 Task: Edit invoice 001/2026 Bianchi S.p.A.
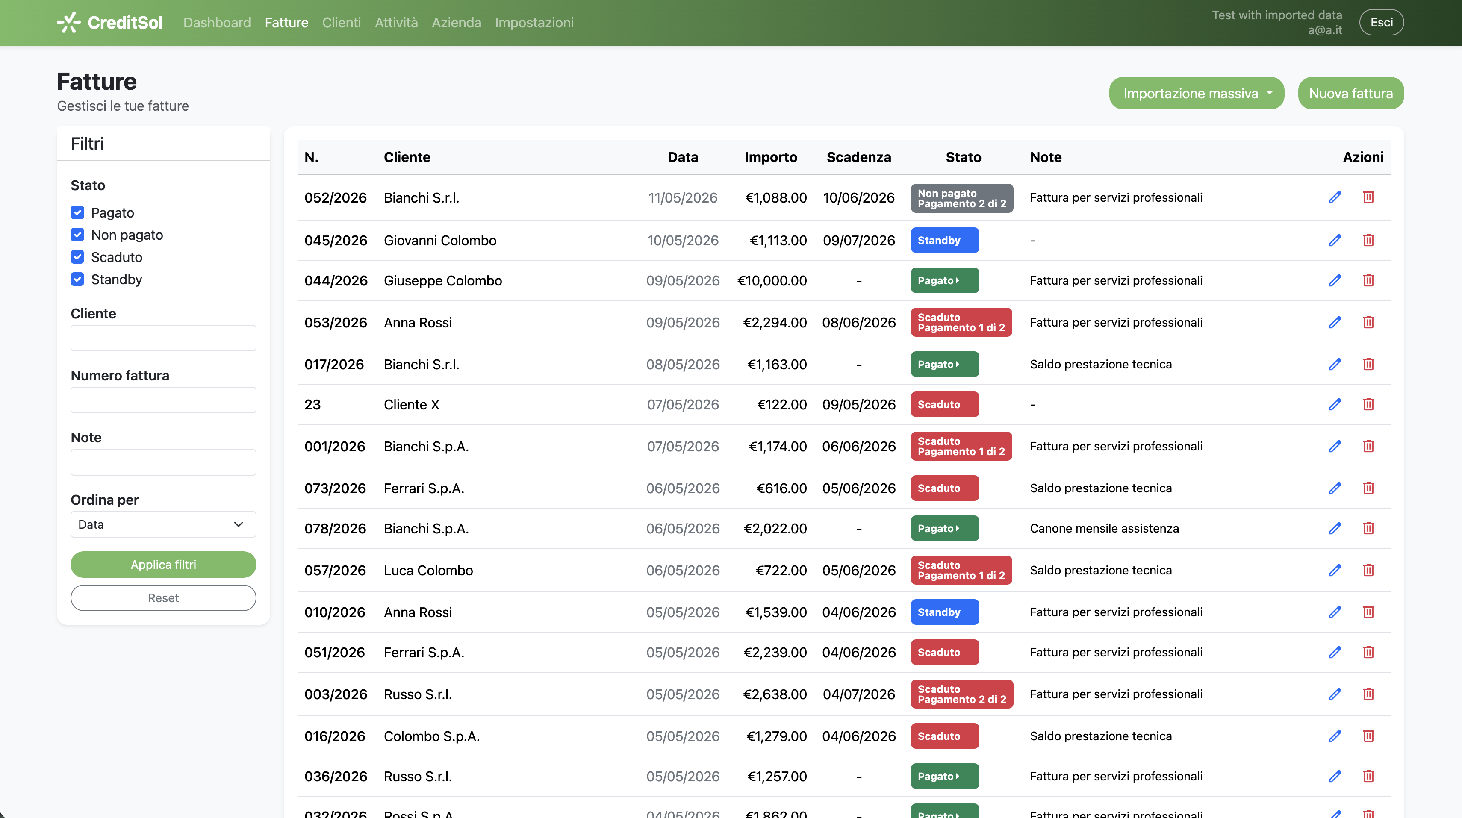click(1335, 447)
